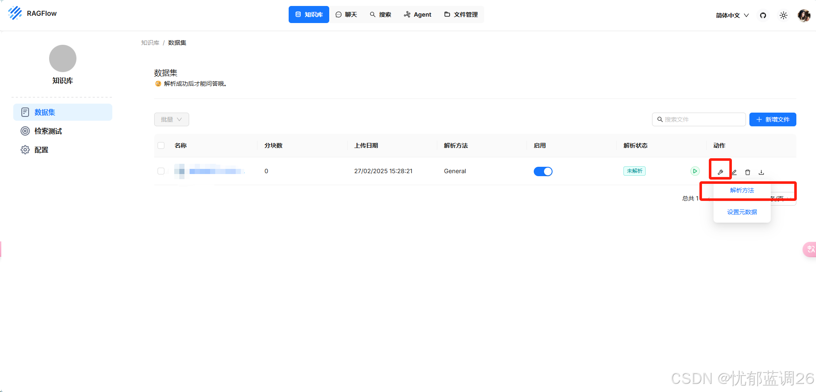Open 数据集 in the sidebar
This screenshot has width=816, height=392.
63,112
